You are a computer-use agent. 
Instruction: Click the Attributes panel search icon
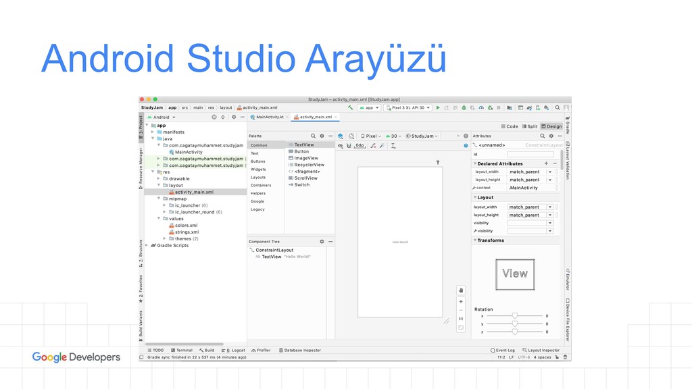pyautogui.click(x=543, y=136)
